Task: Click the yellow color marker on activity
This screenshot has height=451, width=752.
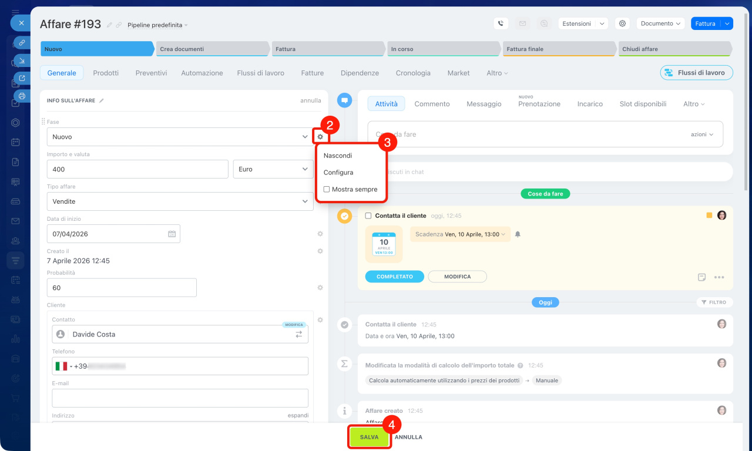Action: 709,216
